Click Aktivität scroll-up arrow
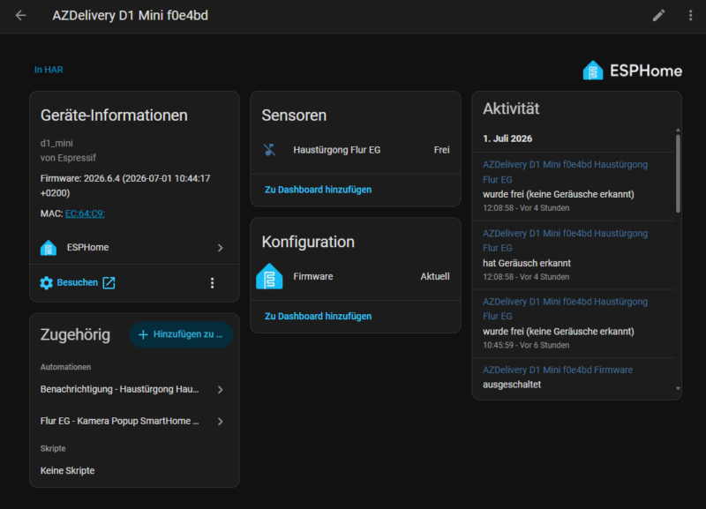Screen dimensions: 706x509 pos(678,130)
